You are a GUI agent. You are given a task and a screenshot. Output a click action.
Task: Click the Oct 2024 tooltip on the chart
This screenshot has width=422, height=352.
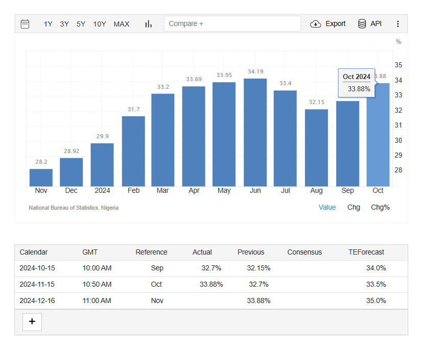pos(356,83)
